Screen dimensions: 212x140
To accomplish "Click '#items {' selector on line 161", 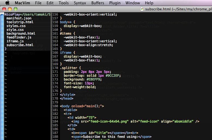I will pyautogui.click(x=68, y=34).
